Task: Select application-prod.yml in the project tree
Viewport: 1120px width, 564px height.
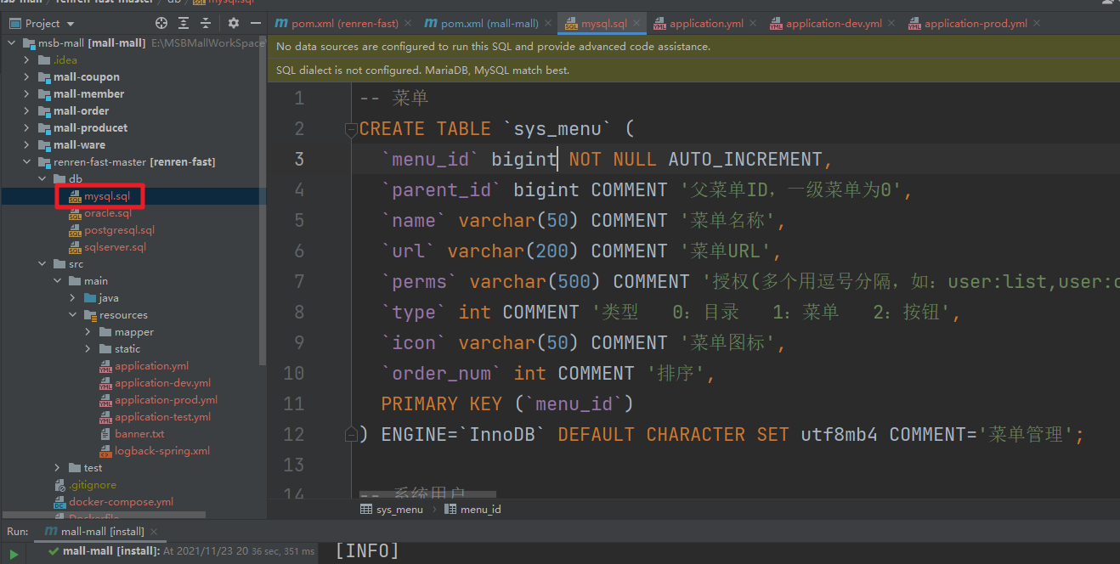Action: click(x=166, y=400)
